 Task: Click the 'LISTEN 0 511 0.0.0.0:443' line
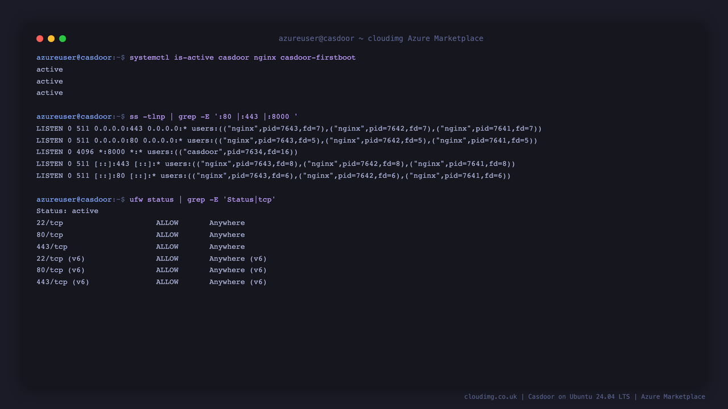pyautogui.click(x=289, y=128)
